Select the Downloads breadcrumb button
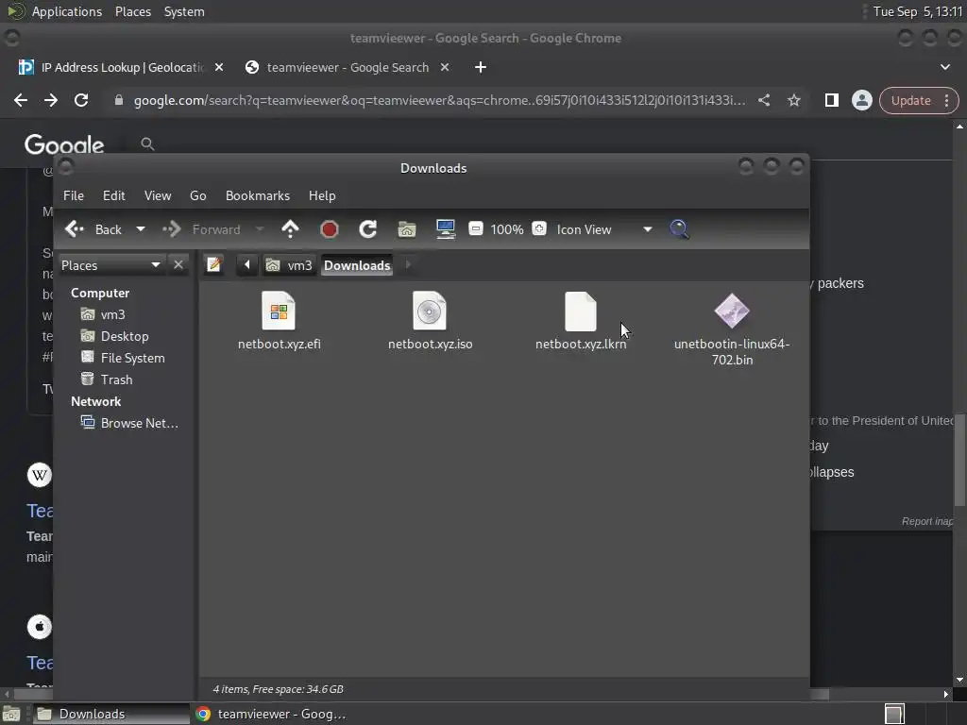 pos(357,265)
